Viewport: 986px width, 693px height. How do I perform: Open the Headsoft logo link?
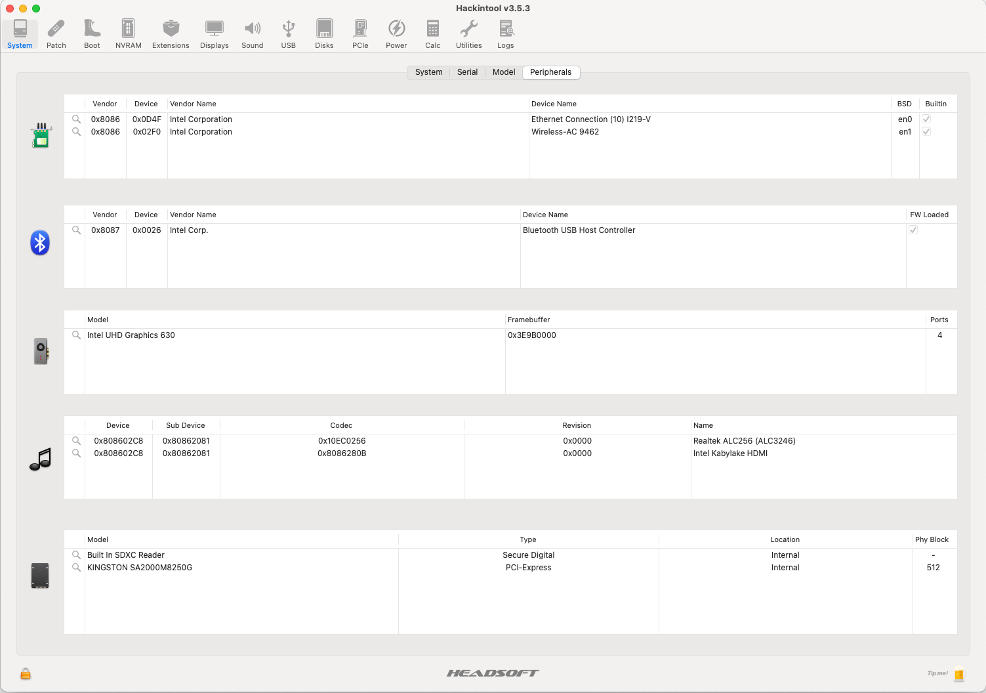click(493, 673)
